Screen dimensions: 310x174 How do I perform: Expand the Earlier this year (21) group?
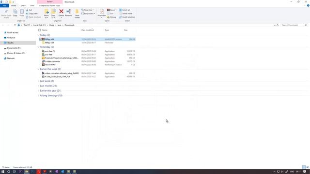tap(39, 91)
